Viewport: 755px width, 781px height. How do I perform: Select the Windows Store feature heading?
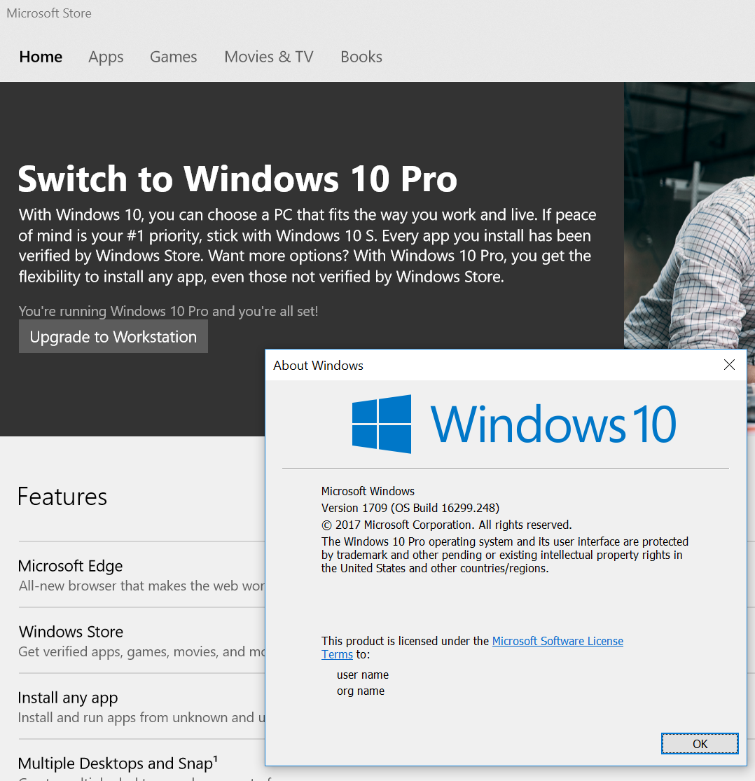coord(71,632)
